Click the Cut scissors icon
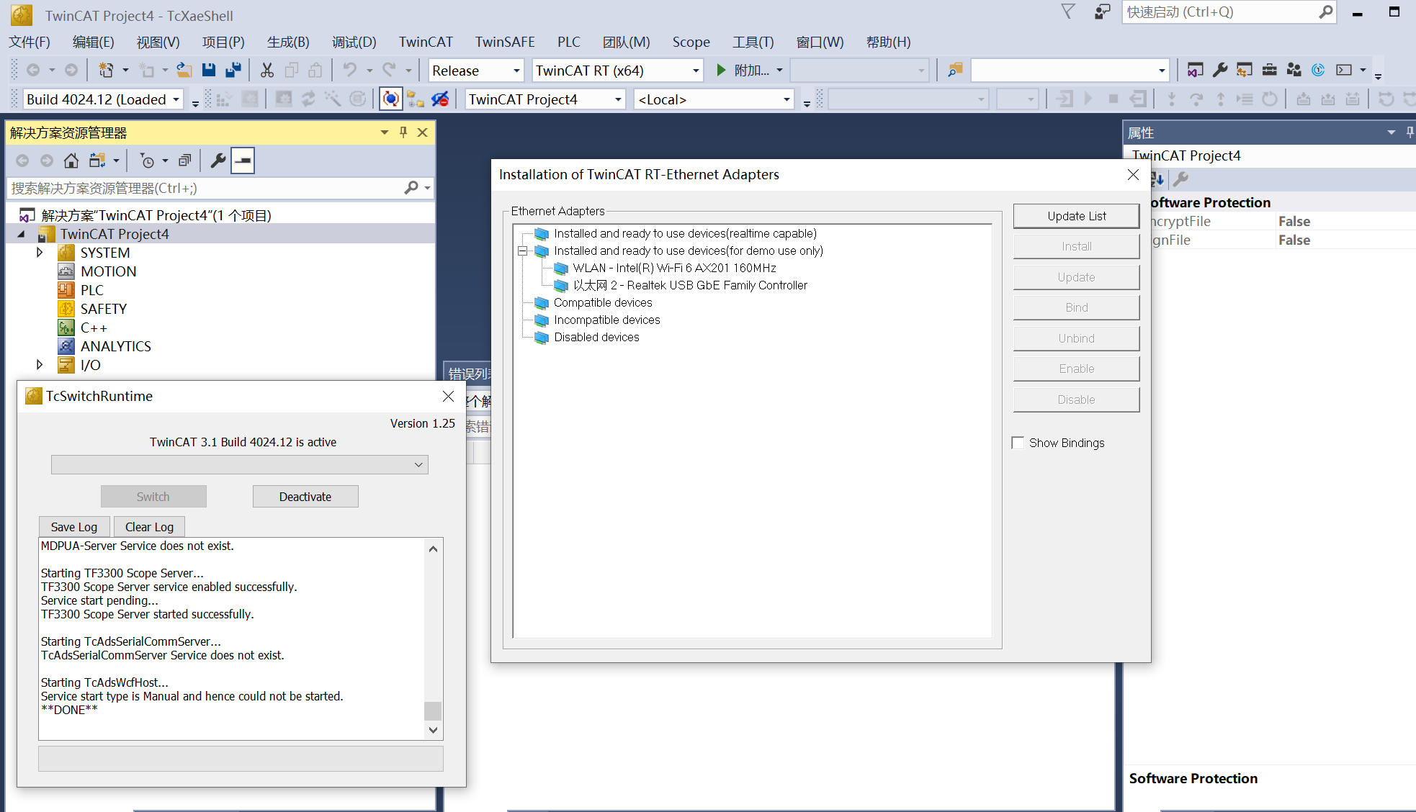This screenshot has width=1416, height=812. point(267,70)
